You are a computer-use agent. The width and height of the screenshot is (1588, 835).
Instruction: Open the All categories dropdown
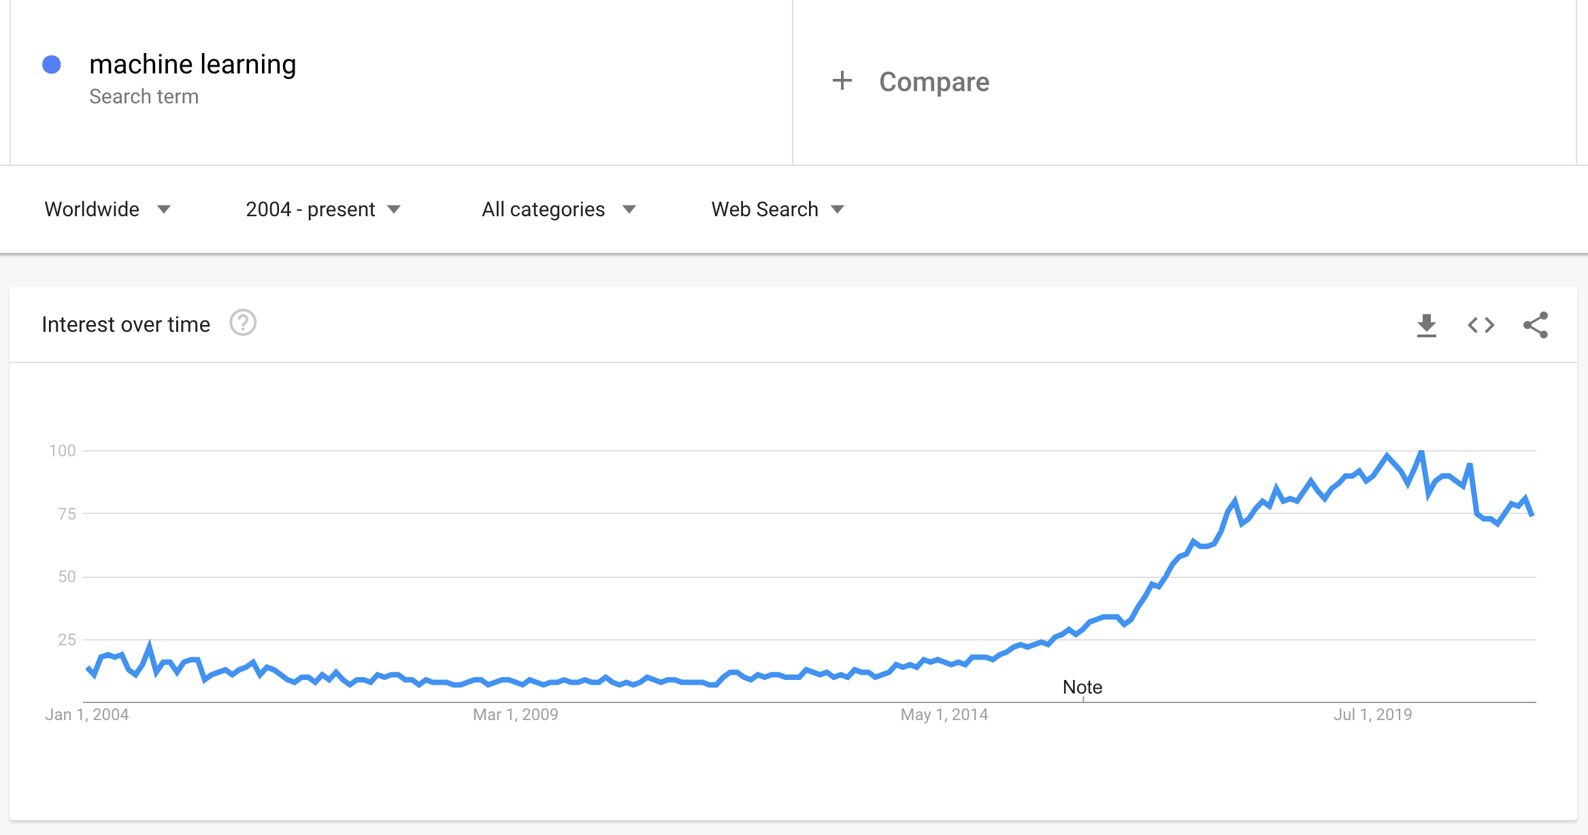559,209
